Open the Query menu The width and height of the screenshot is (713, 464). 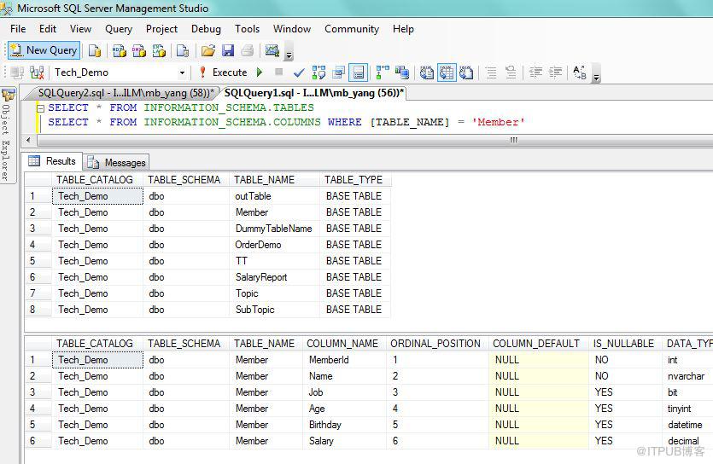(119, 29)
